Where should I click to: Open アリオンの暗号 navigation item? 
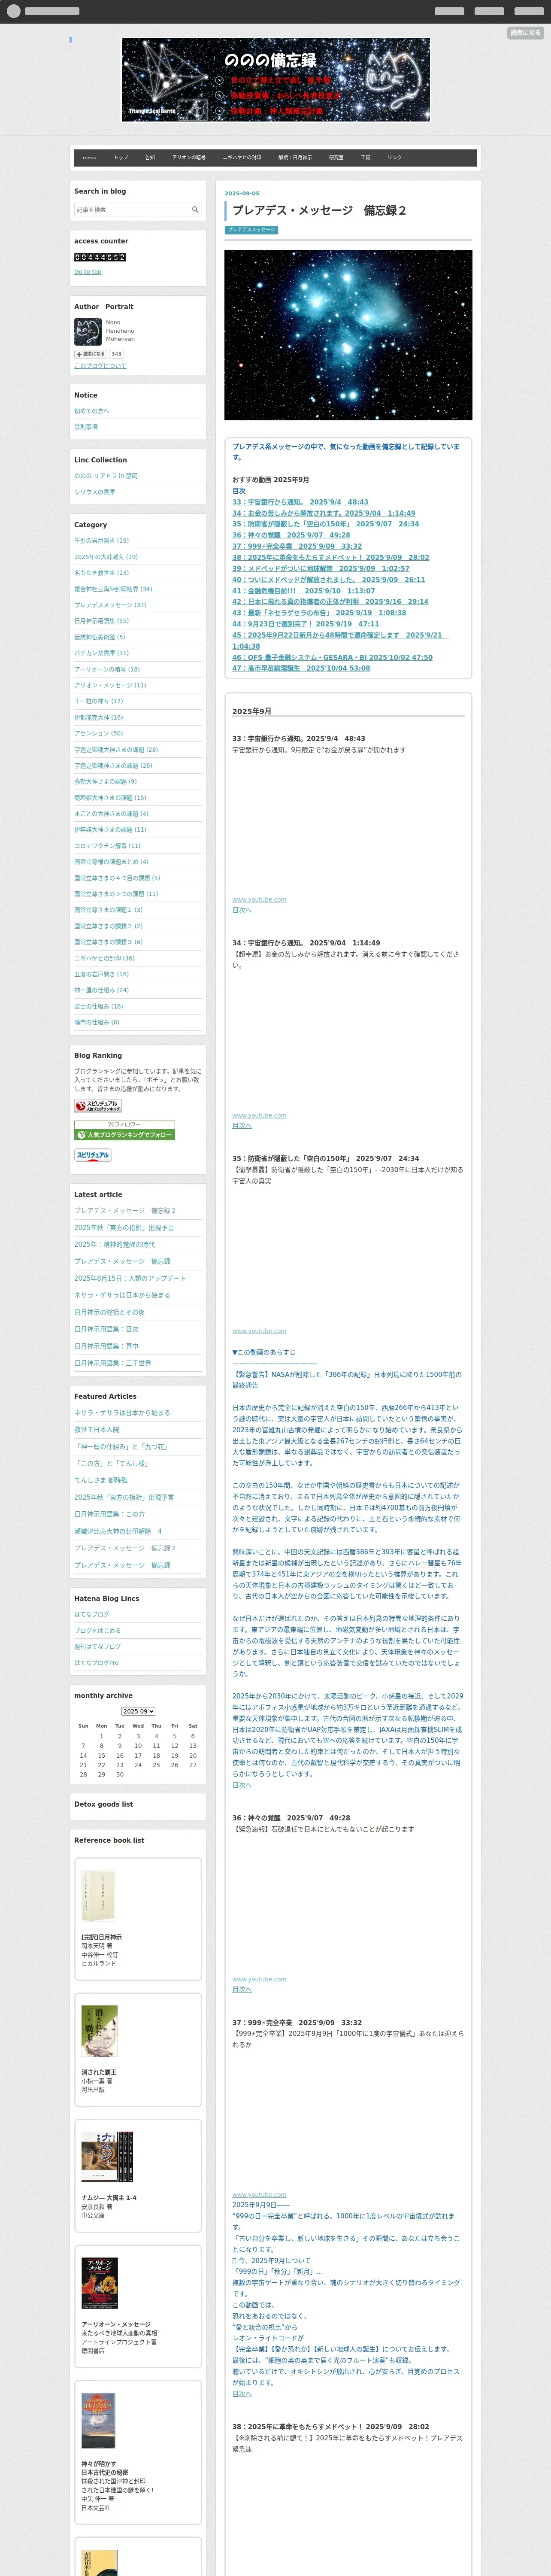(x=189, y=157)
